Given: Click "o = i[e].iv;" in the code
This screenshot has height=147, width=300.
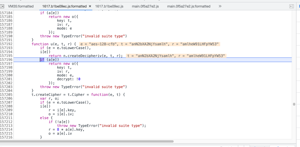Looking at the screenshot, I should click(61, 114).
